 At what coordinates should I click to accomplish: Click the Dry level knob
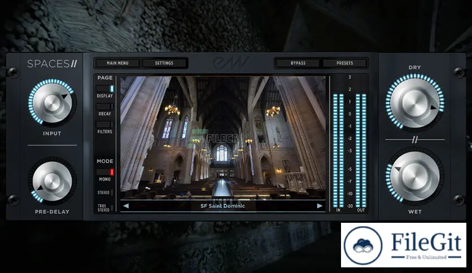pyautogui.click(x=414, y=102)
